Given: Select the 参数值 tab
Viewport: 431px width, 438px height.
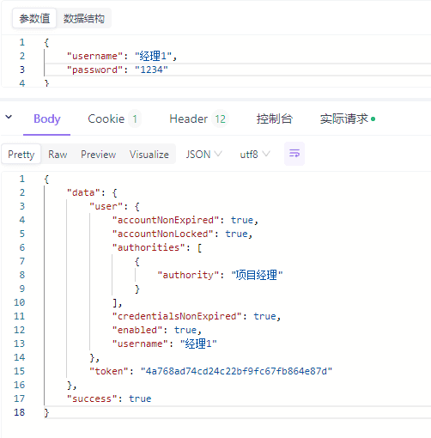Looking at the screenshot, I should (34, 19).
